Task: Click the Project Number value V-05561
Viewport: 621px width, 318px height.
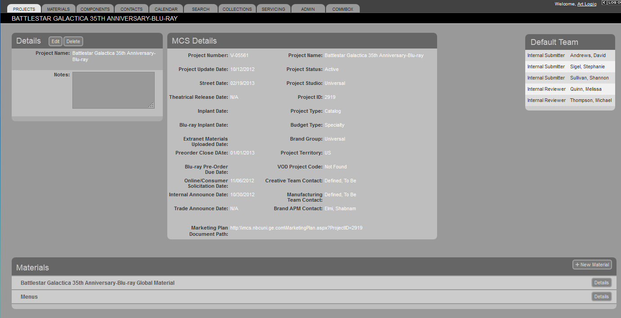Action: coord(239,56)
